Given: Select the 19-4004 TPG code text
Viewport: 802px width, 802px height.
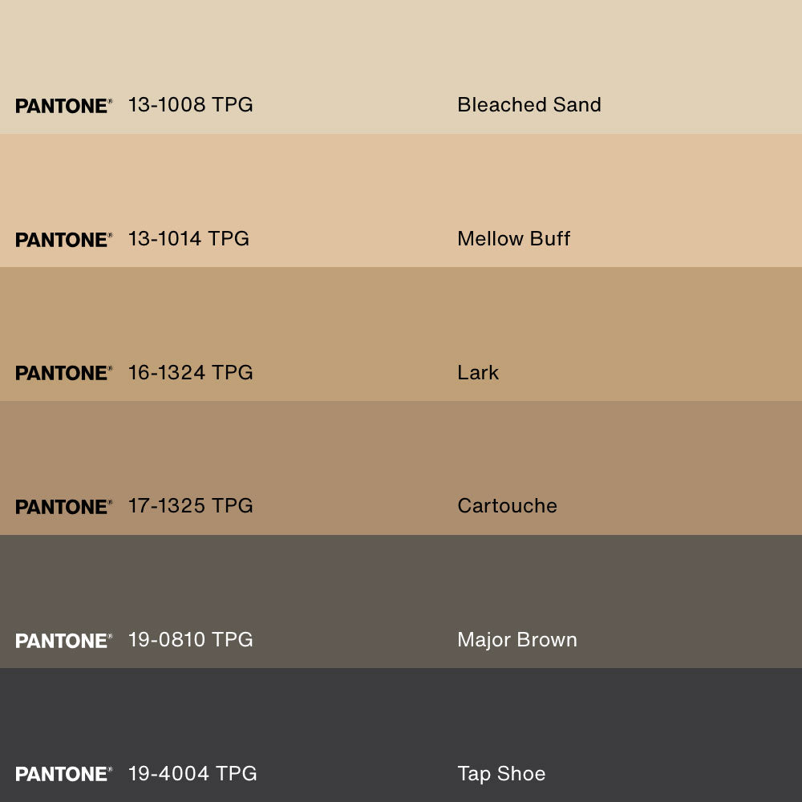Looking at the screenshot, I should tap(192, 773).
